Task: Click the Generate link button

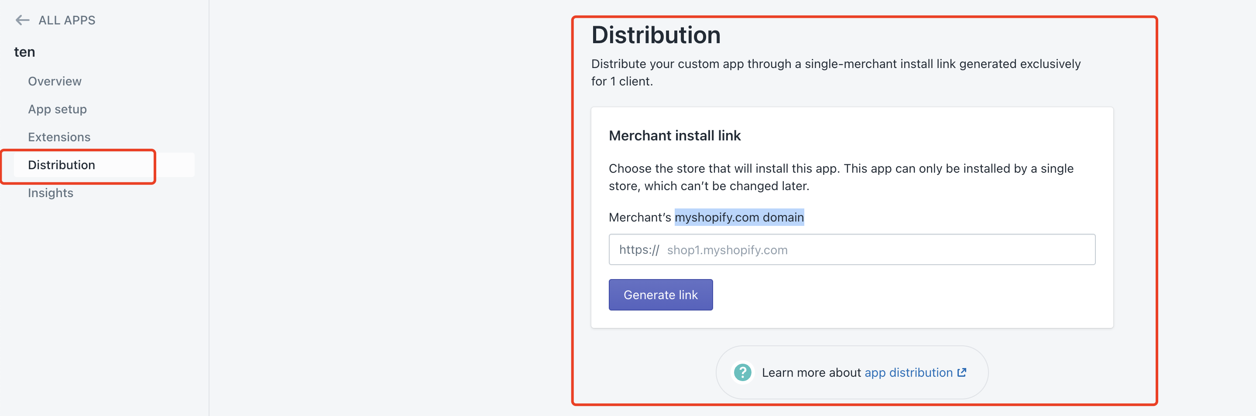Action: pos(660,295)
